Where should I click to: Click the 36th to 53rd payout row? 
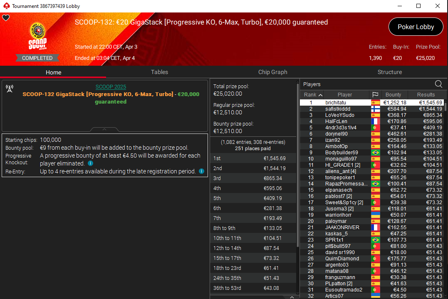tap(253, 288)
